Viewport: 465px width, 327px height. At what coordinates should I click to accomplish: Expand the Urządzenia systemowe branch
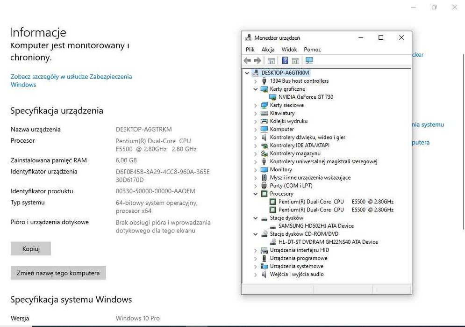pos(255,267)
